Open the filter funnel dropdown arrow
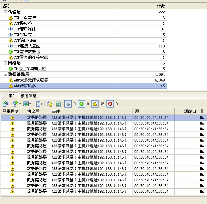 click(x=20, y=104)
